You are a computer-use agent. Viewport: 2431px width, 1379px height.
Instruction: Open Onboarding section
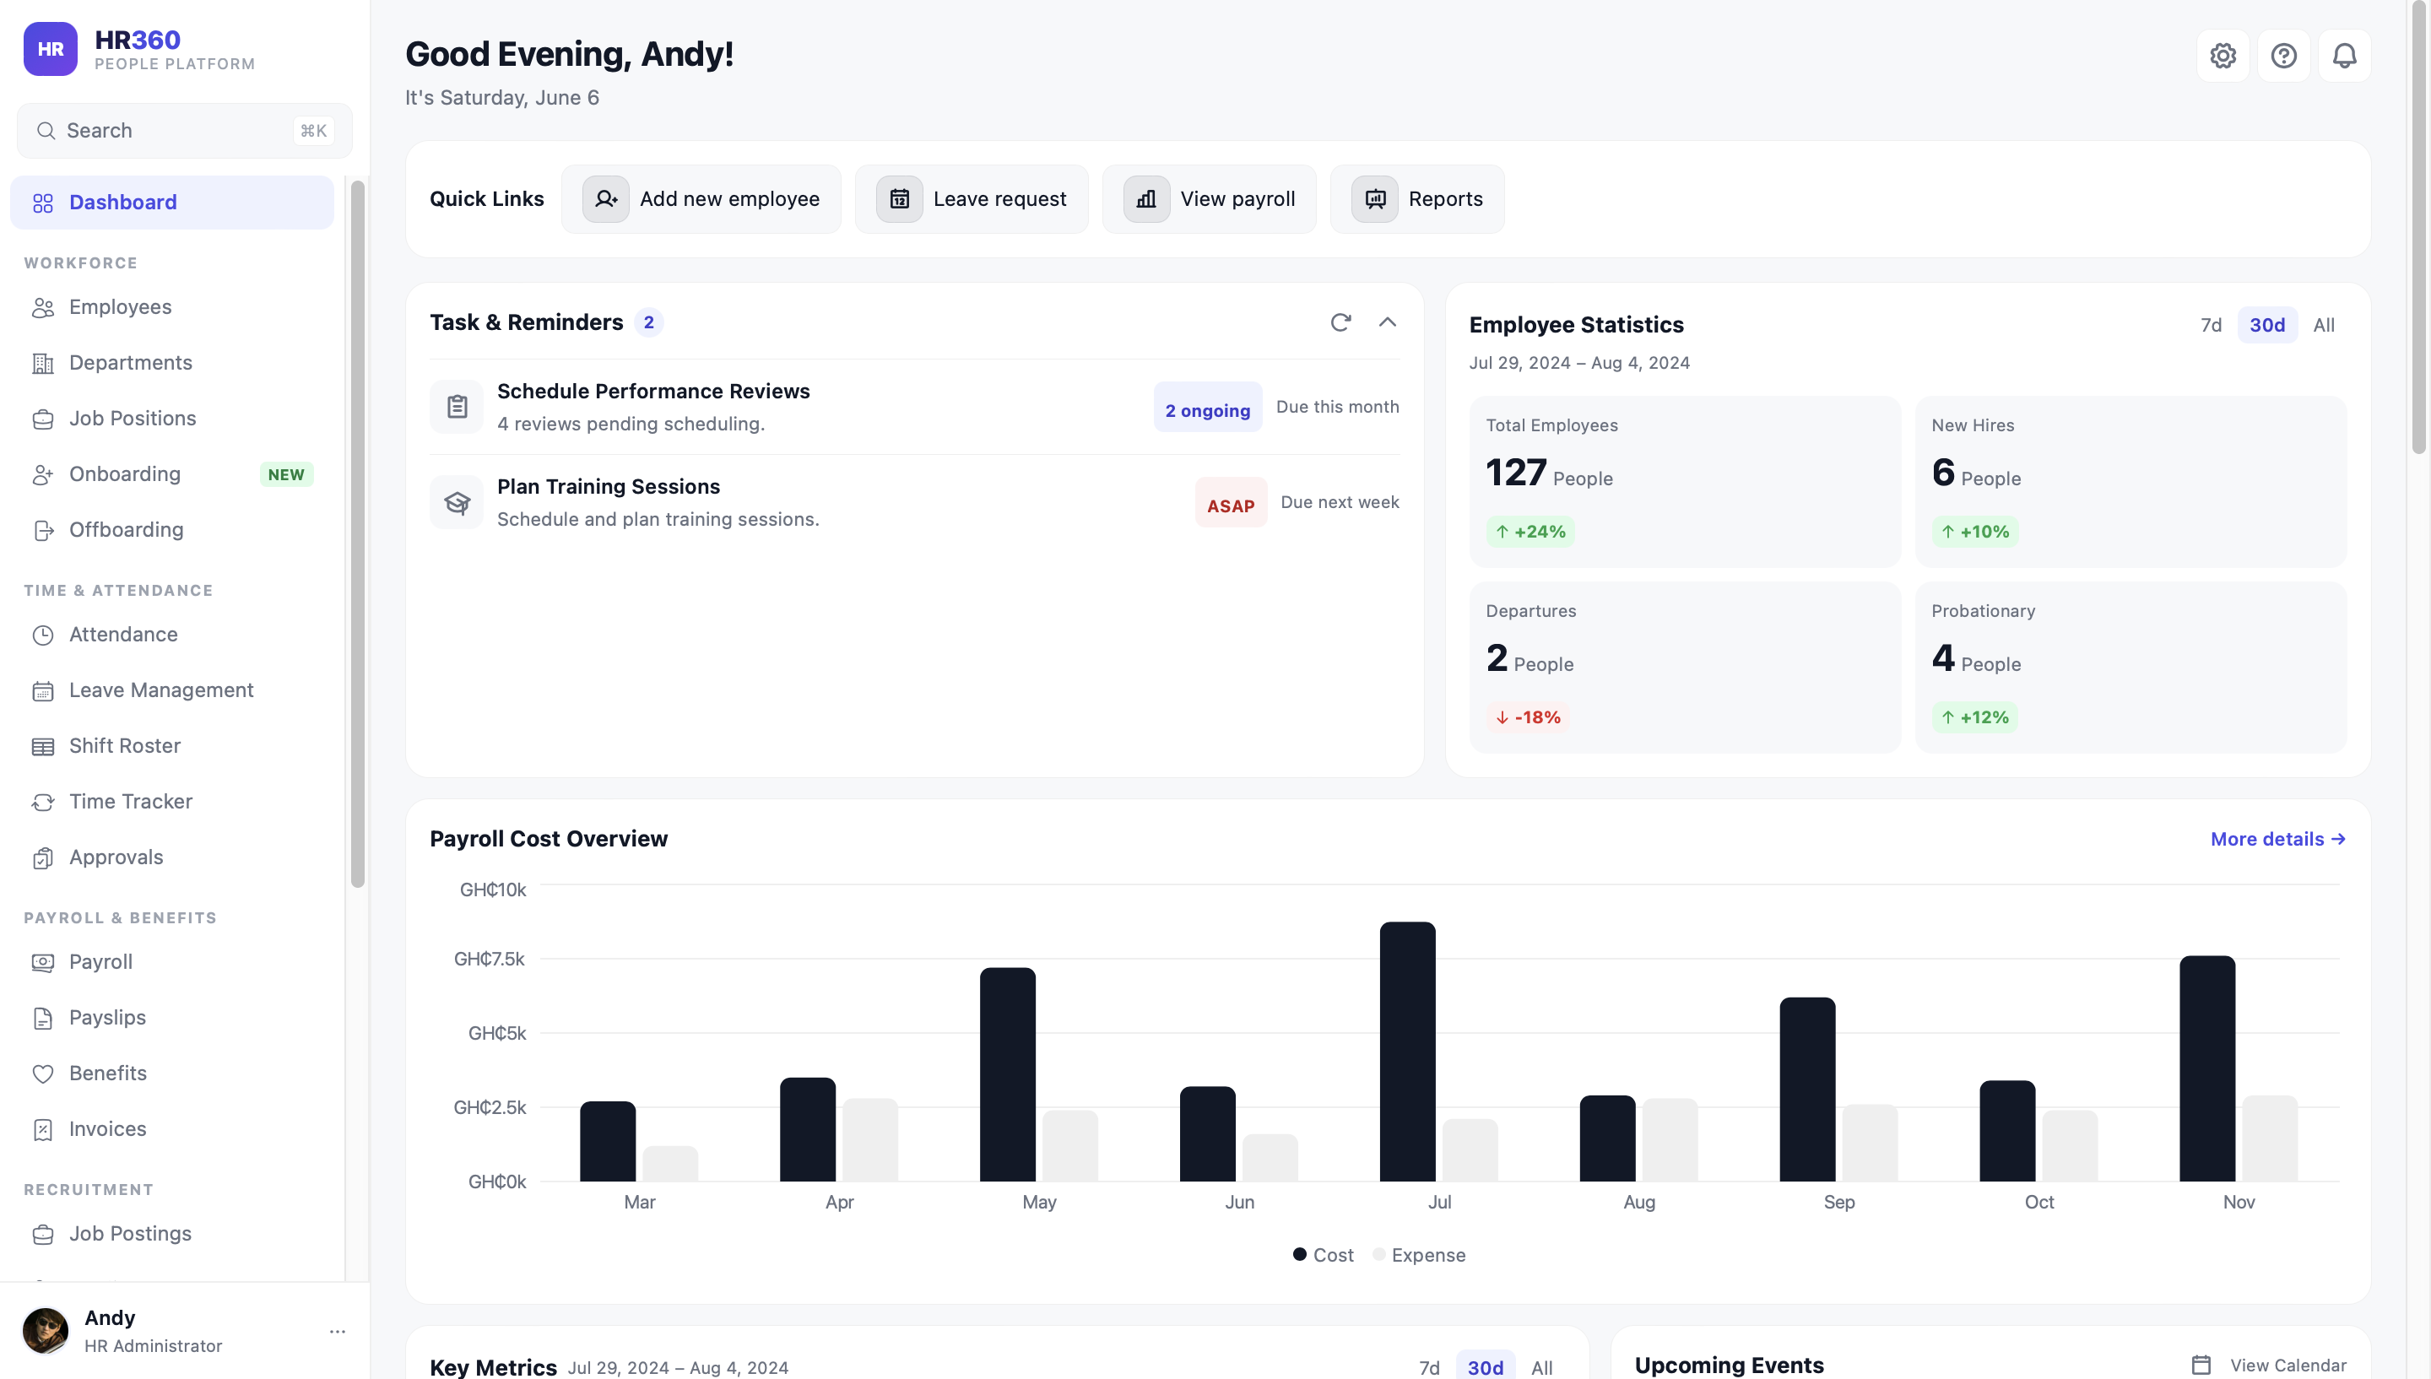click(172, 474)
